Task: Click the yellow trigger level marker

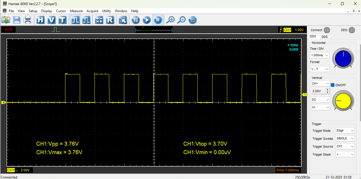Action: point(305,94)
